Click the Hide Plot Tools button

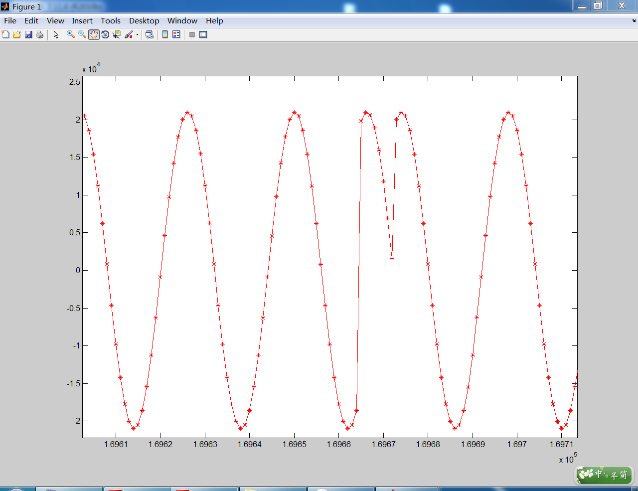click(x=192, y=34)
